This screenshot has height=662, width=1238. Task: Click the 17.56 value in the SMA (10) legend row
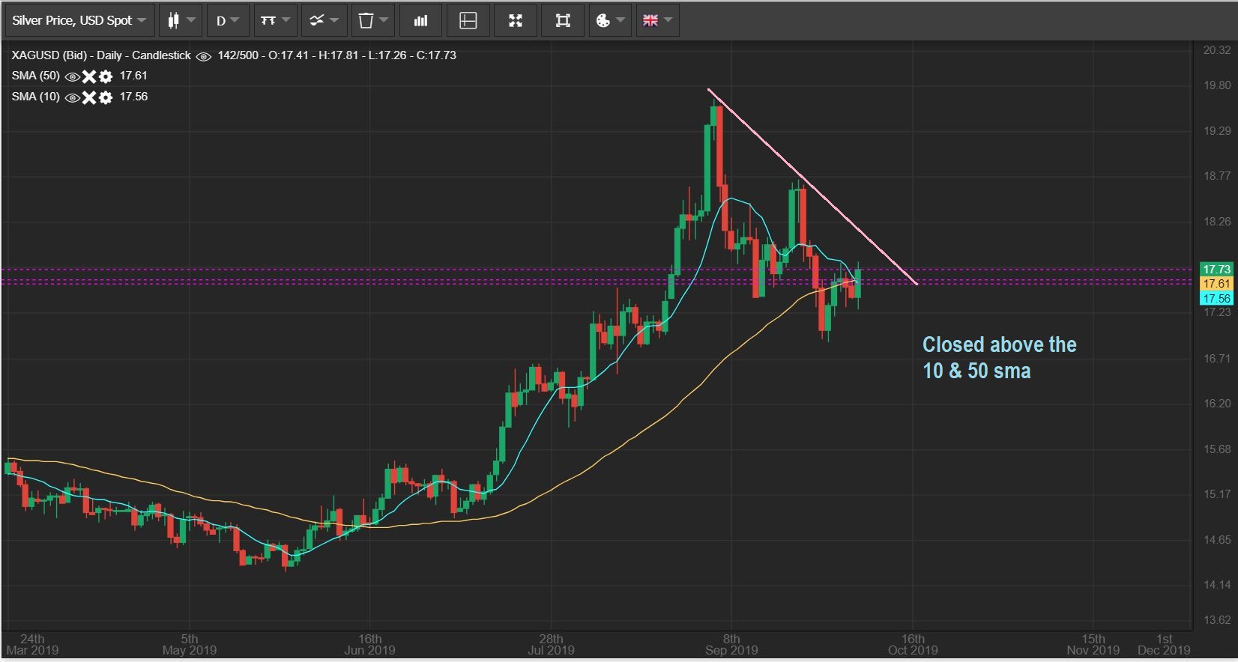click(133, 97)
